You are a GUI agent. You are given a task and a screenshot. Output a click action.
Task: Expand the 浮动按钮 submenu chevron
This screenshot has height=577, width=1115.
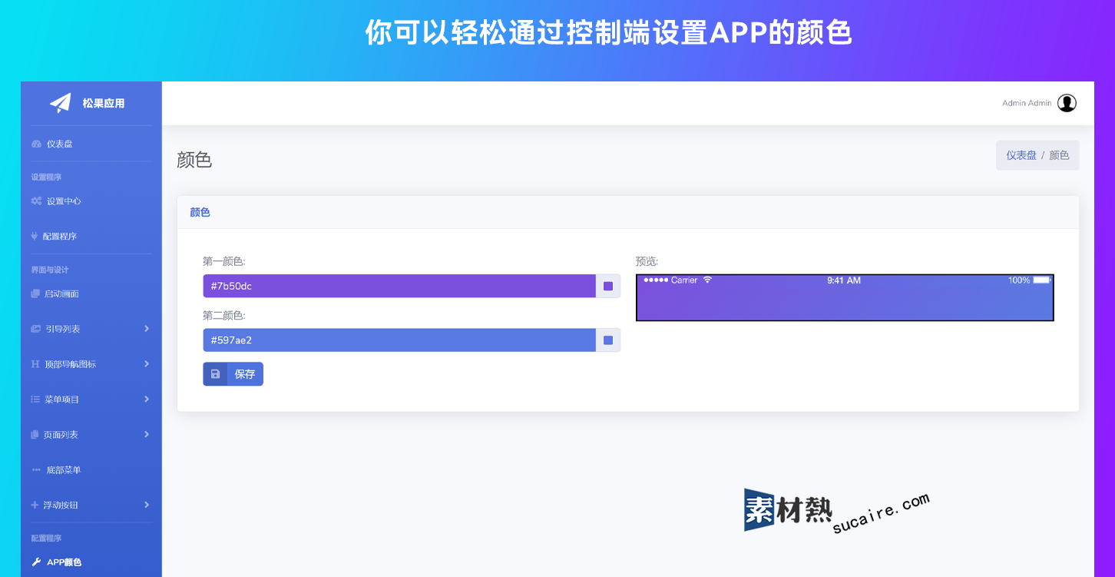point(147,506)
